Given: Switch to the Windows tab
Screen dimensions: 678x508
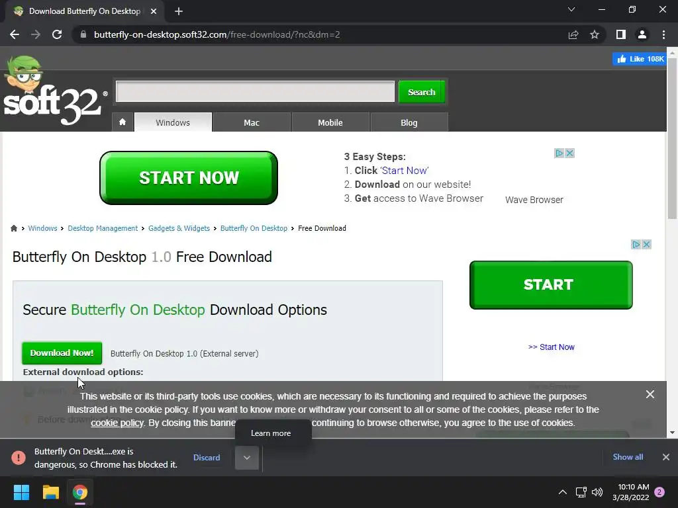Looking at the screenshot, I should tap(173, 122).
